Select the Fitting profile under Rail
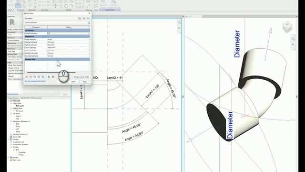The image size is (305, 172). [21, 155]
